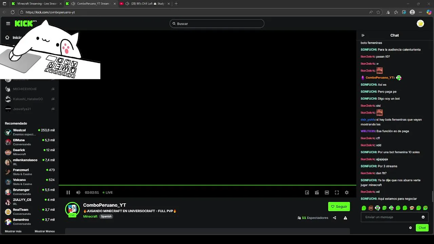Viewport: 434px width, 244px height.
Task: Open RealTeam recommended channel
Action: 29,211
